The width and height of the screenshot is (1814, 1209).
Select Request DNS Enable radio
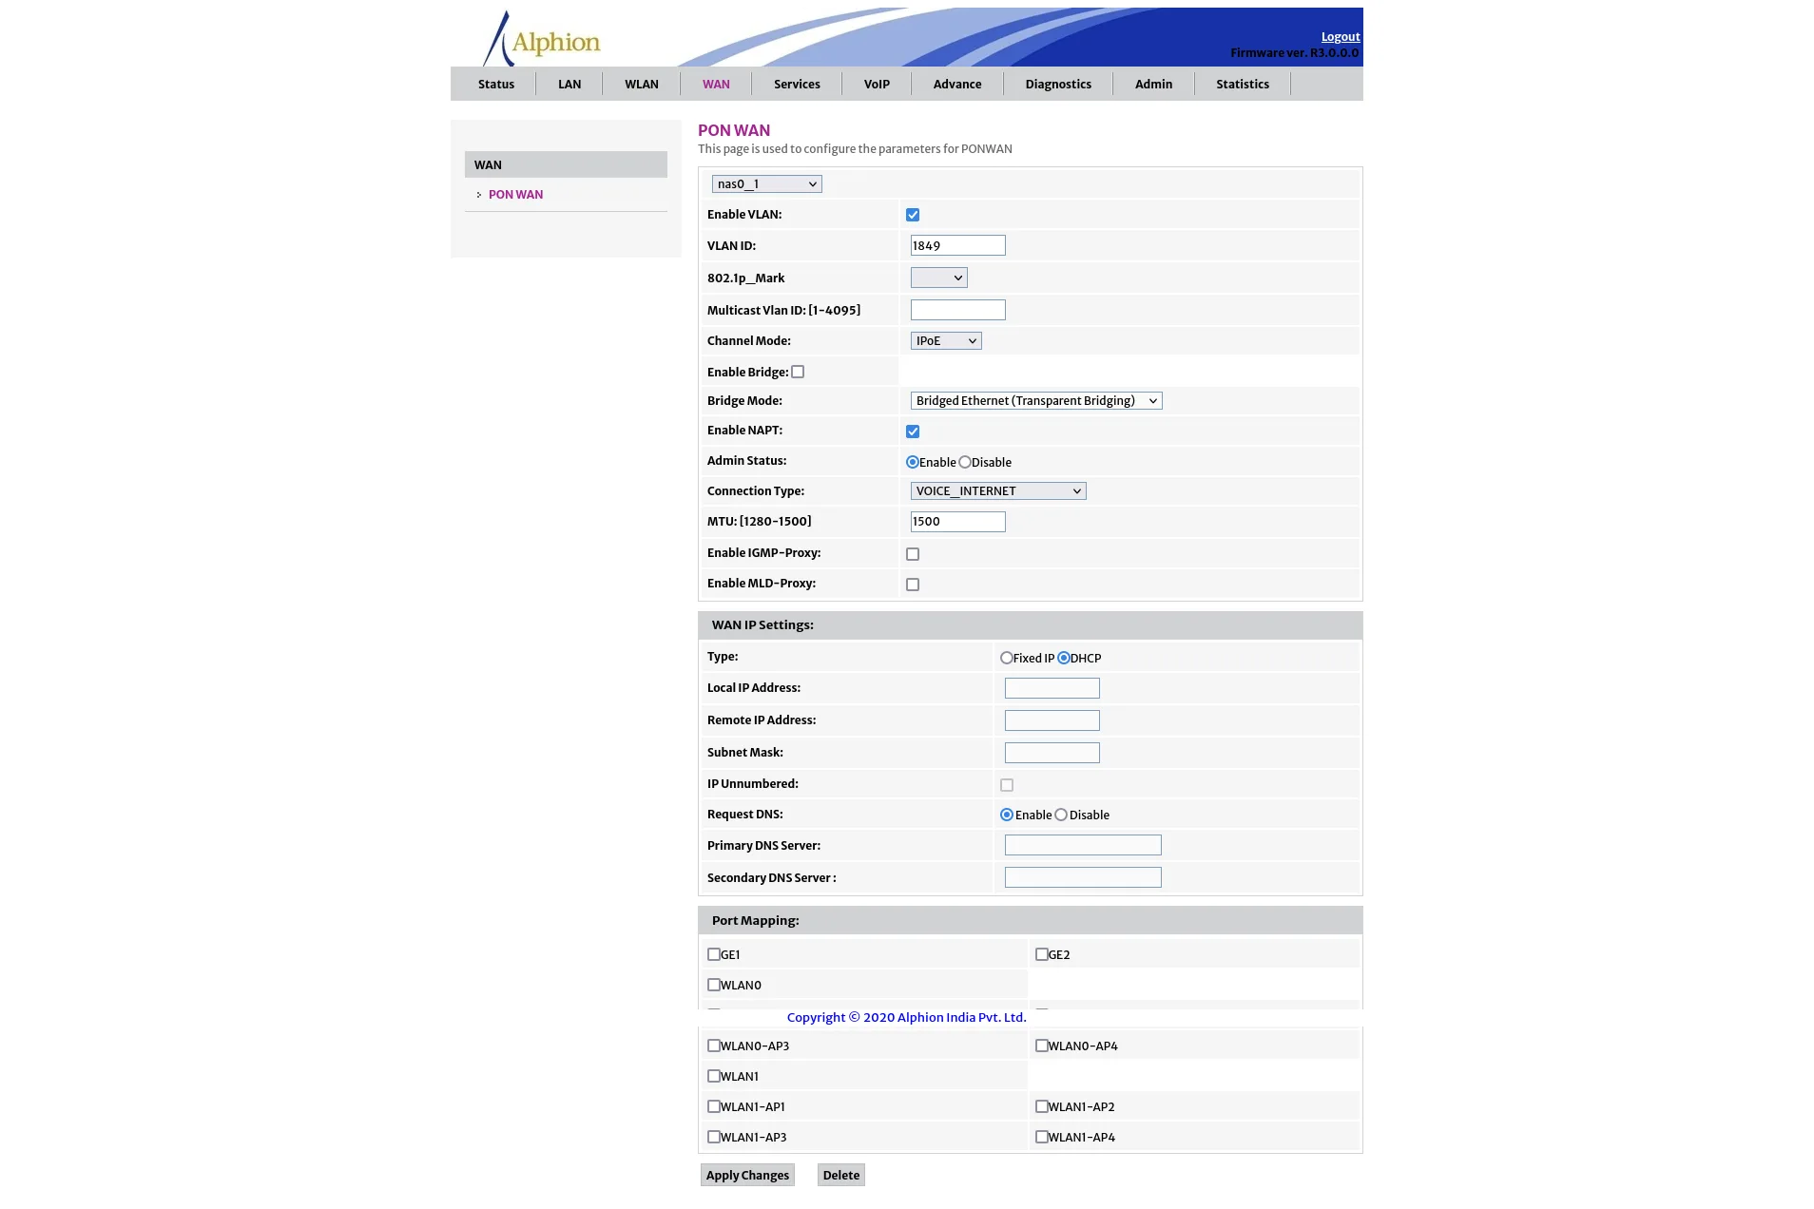(x=1007, y=815)
